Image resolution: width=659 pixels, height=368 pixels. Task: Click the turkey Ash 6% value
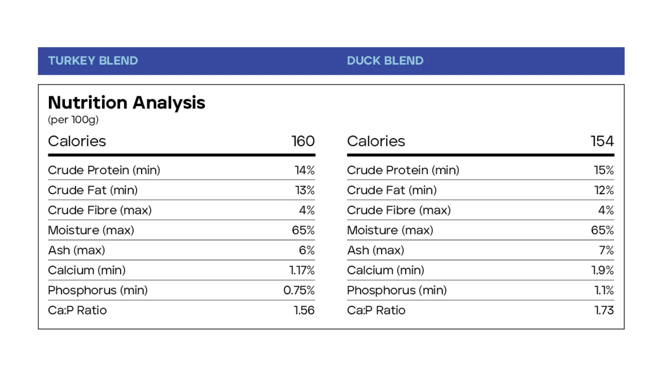tap(307, 250)
